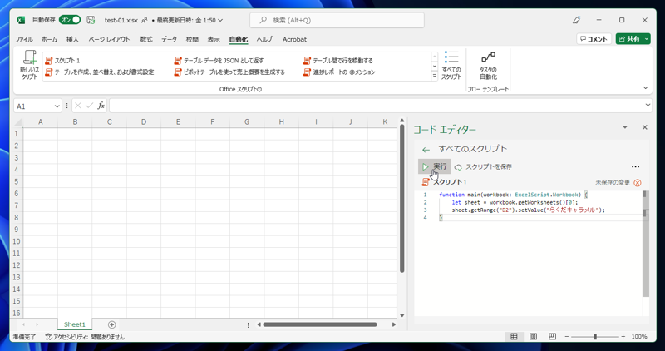Screen dimensions: 665x351
Task: Open すべてのスクリプト list icon in ribbon
Action: (x=451, y=65)
